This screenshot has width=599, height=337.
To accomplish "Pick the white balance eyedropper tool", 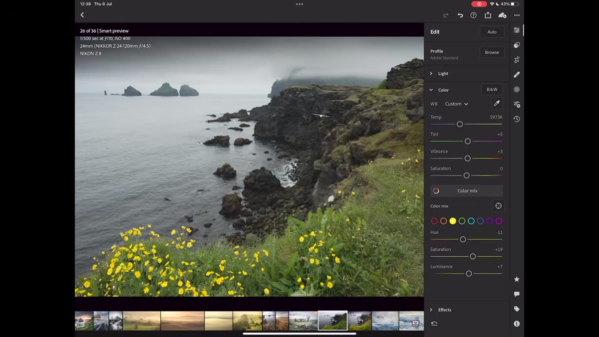I will click(497, 104).
